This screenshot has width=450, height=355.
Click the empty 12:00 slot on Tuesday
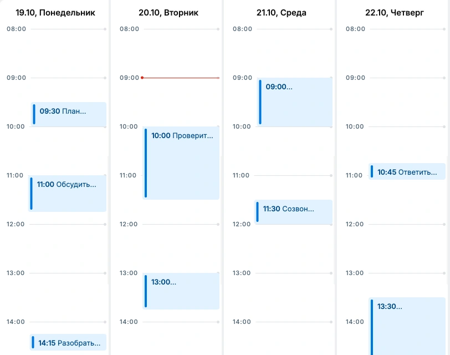click(x=181, y=248)
